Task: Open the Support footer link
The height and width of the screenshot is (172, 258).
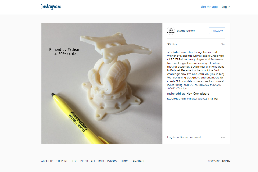Action: pos(62,161)
